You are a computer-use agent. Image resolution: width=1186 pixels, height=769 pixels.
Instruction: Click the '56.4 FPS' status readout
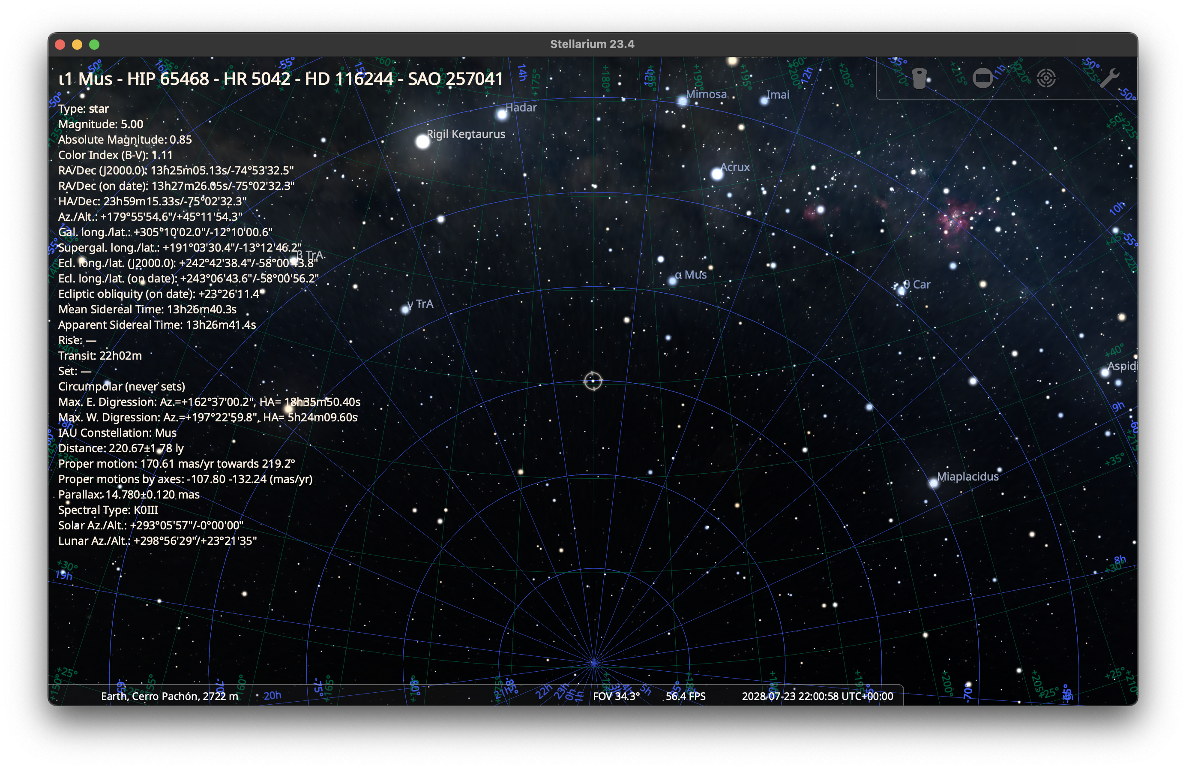685,696
